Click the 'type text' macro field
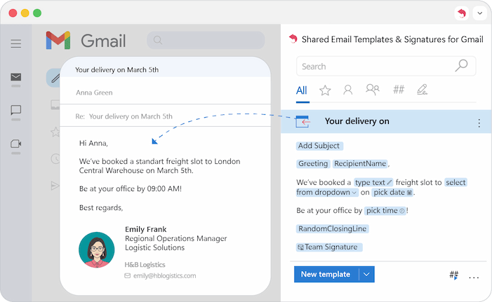Screen dimensions: 492x302 373,182
